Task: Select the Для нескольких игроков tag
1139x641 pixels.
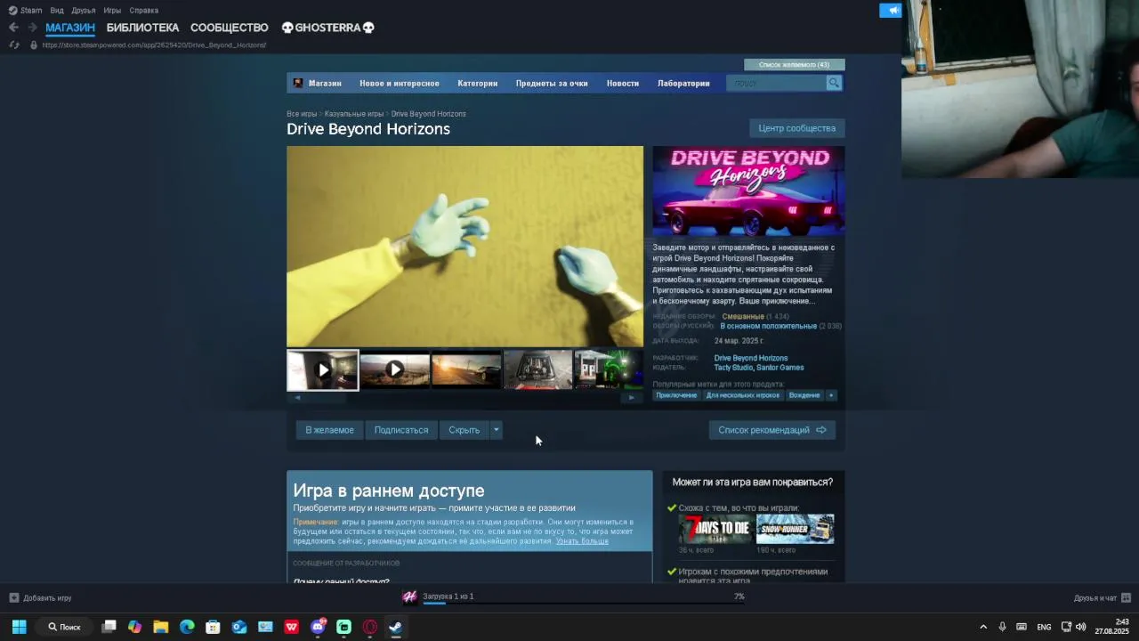Action: (743, 395)
